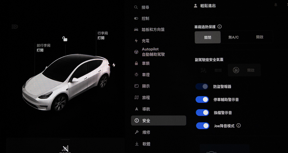288x153 pixels.
Task: Open notifications bell icon
Action: [276, 5]
